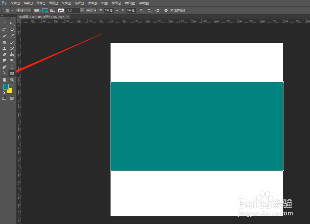Select the Quick Selection tool
This screenshot has width=310, height=224.
pos(12,30)
